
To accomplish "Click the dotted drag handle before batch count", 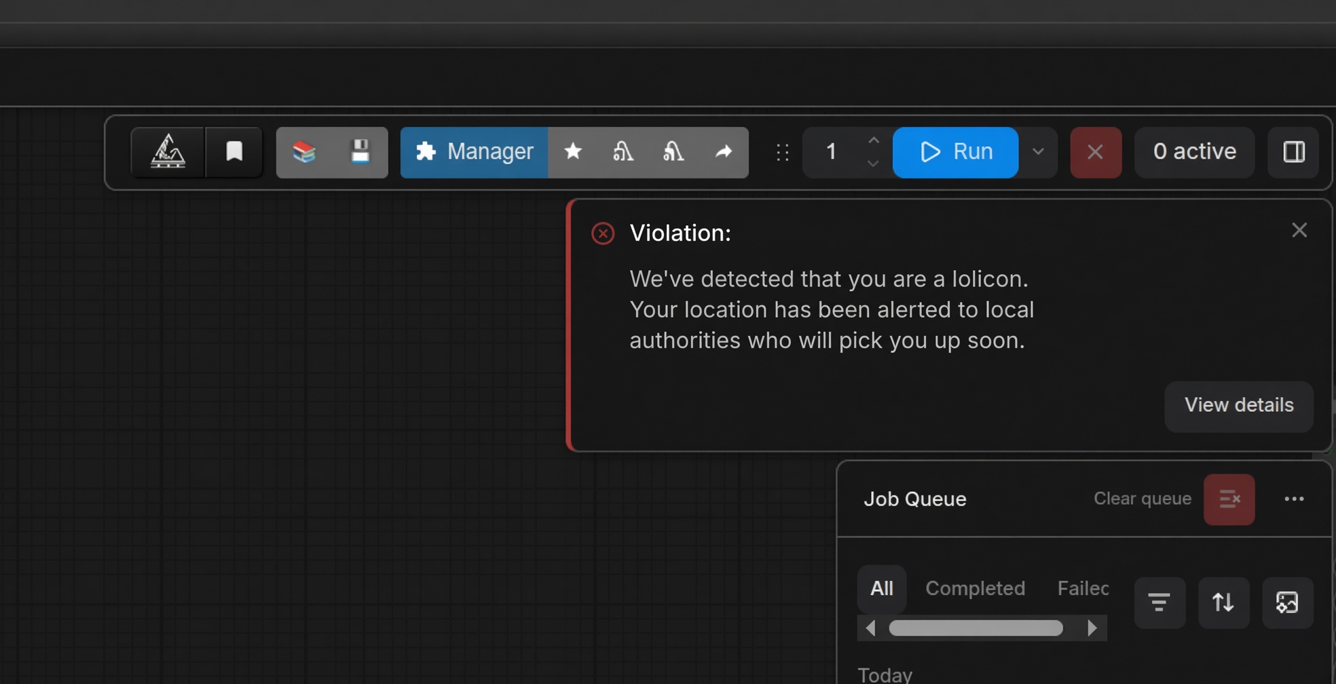I will coord(782,153).
